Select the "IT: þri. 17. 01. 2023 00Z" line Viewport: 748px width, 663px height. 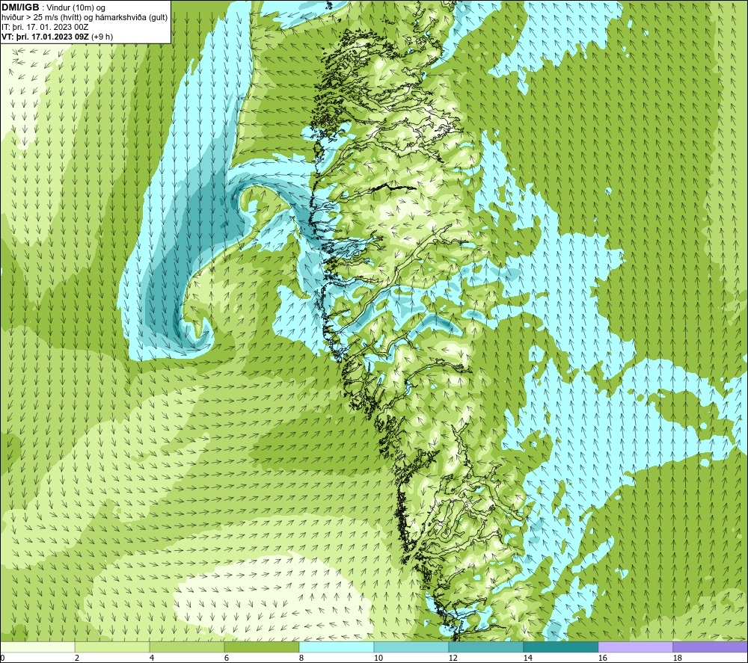click(x=45, y=27)
